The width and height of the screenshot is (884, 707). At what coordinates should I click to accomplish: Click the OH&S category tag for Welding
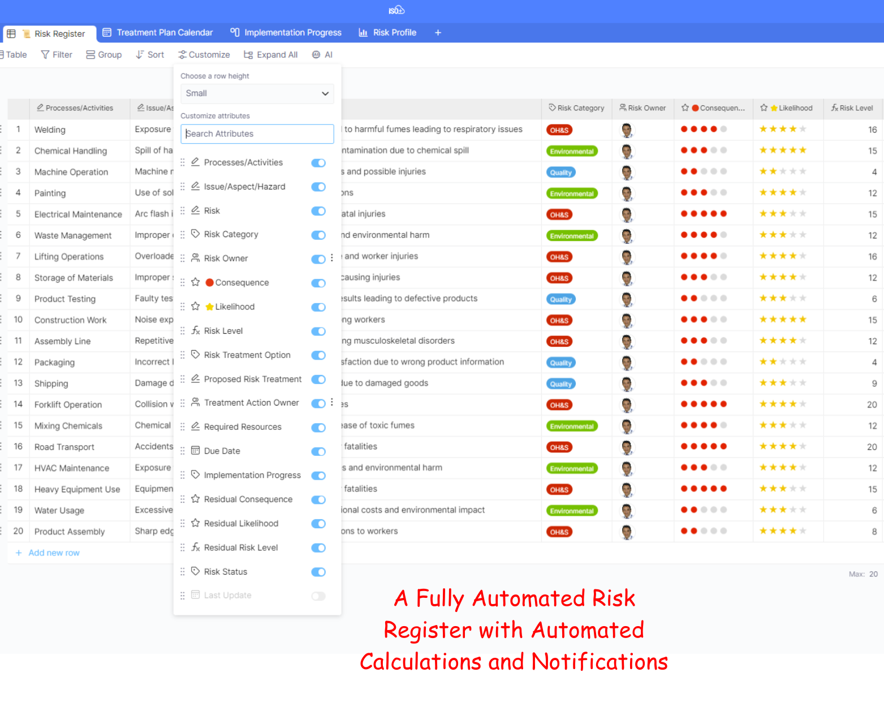pyautogui.click(x=559, y=130)
